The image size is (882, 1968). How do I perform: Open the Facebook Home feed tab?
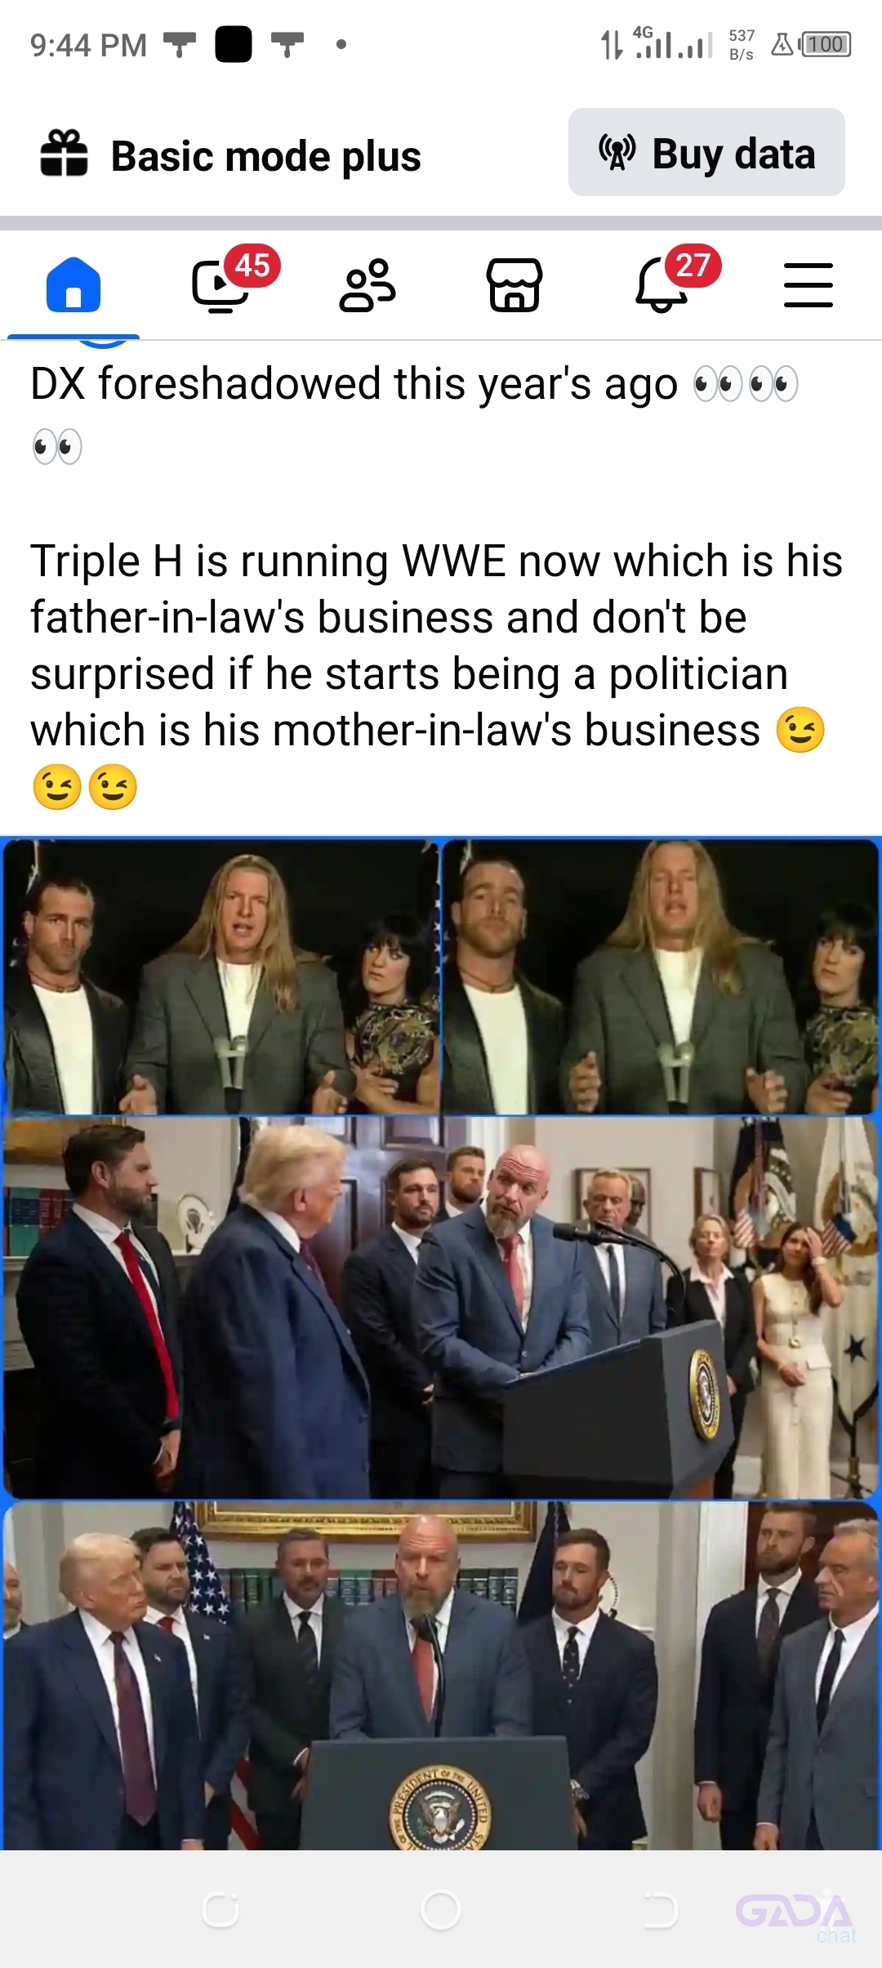73,285
